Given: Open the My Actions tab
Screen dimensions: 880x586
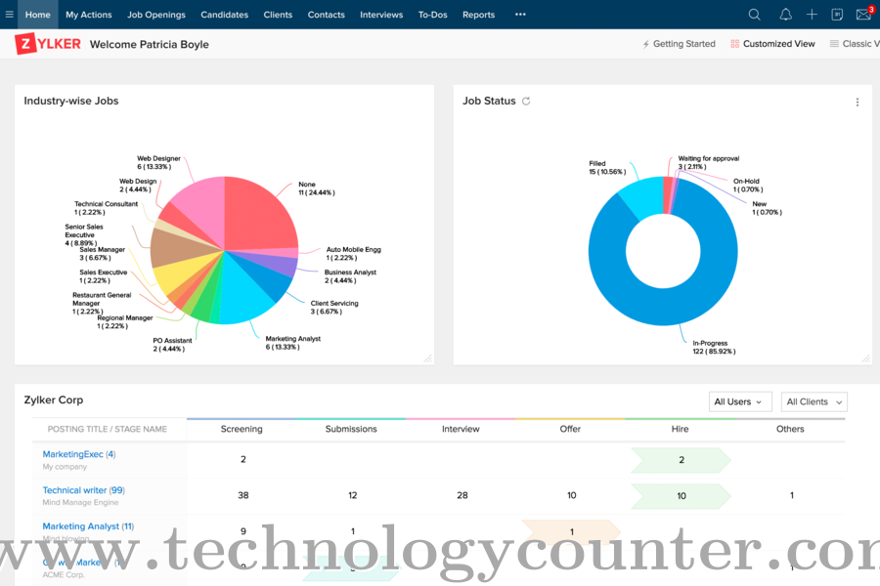Looking at the screenshot, I should [89, 15].
